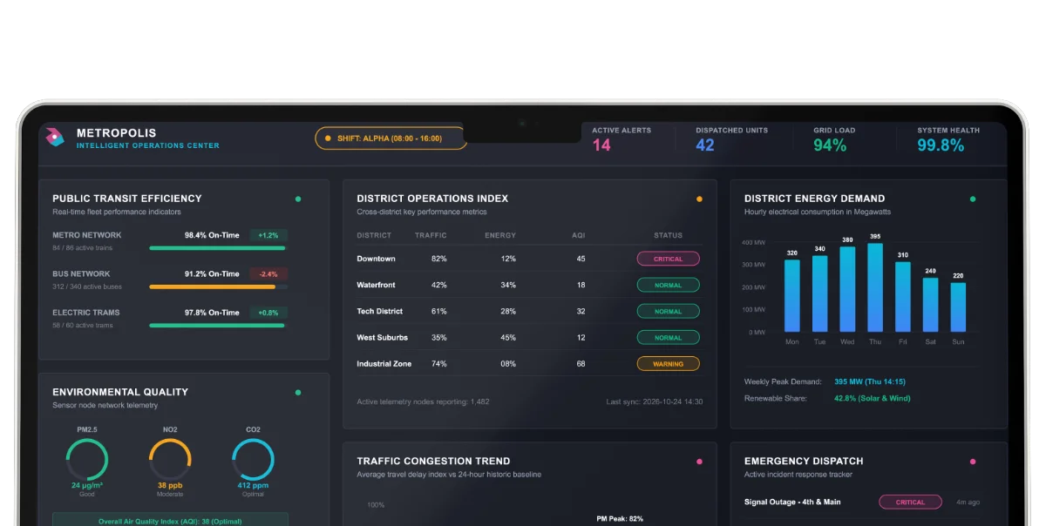Click the Critical status badge for Downtown
The height and width of the screenshot is (526, 1046).
pyautogui.click(x=669, y=259)
